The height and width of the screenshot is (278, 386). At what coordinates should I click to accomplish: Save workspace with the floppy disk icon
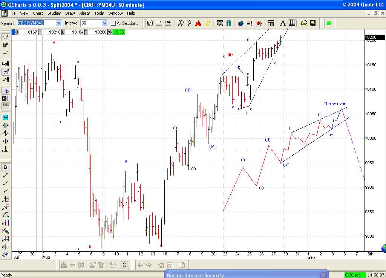[313, 23]
